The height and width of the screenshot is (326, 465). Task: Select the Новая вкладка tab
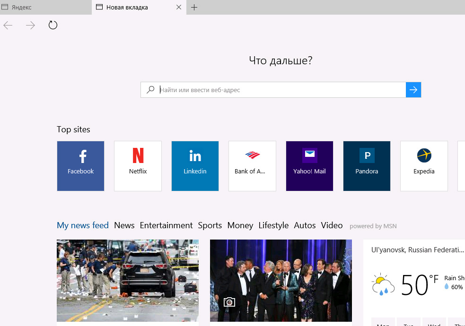(139, 8)
